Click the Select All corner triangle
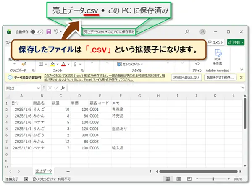The width and height of the screenshot is (252, 186). [x=8, y=97]
